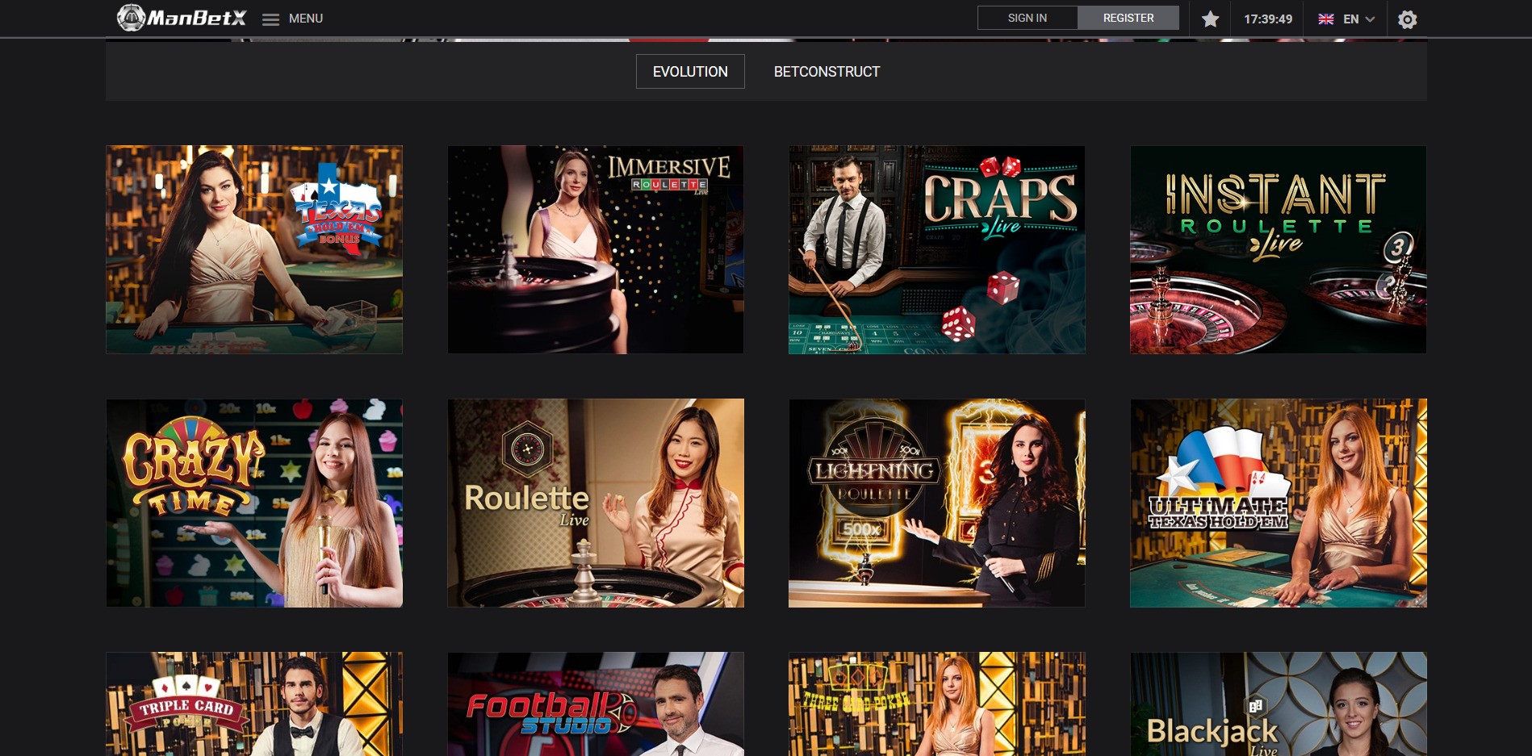1532x756 pixels.
Task: Expand the EN language dropdown arrow
Action: [1370, 19]
